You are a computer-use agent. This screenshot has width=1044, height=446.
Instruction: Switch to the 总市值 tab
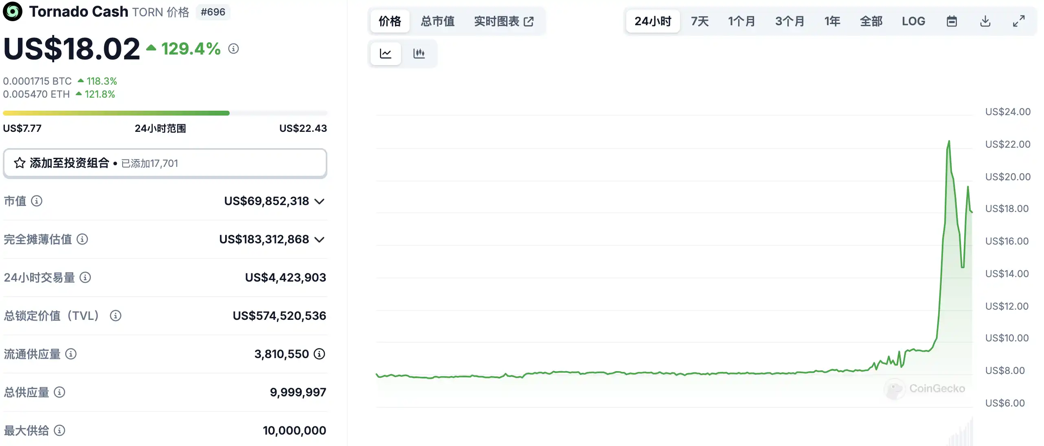tap(437, 21)
